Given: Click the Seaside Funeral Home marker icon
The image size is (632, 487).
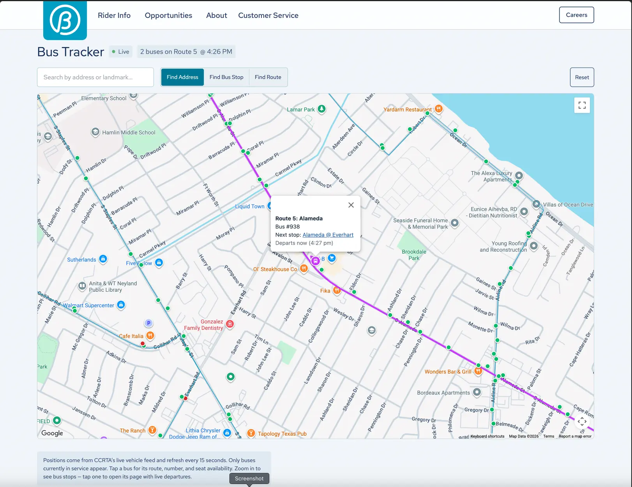Looking at the screenshot, I should coord(455,223).
